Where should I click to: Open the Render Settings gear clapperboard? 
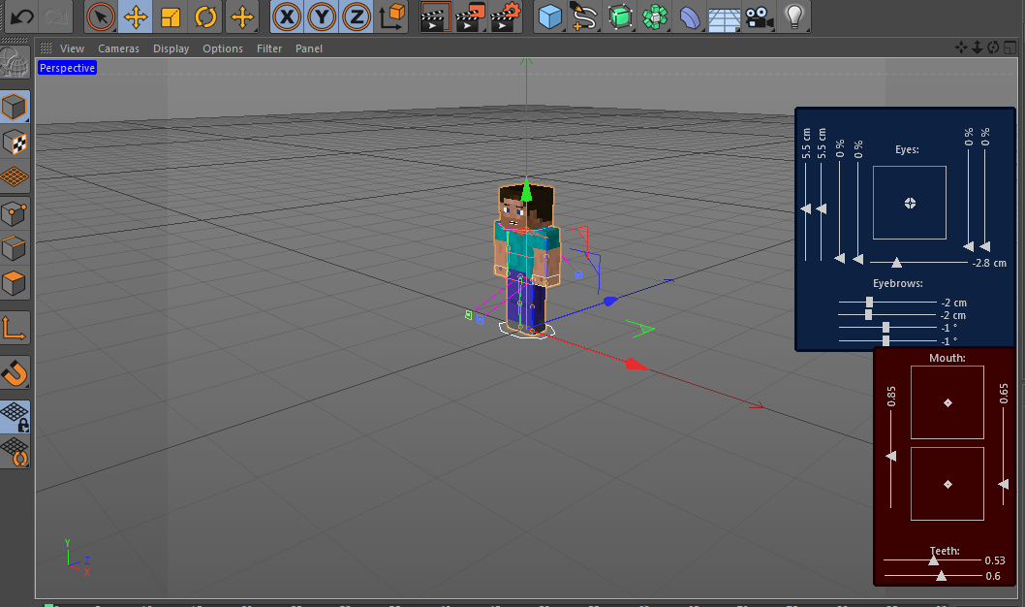click(505, 16)
